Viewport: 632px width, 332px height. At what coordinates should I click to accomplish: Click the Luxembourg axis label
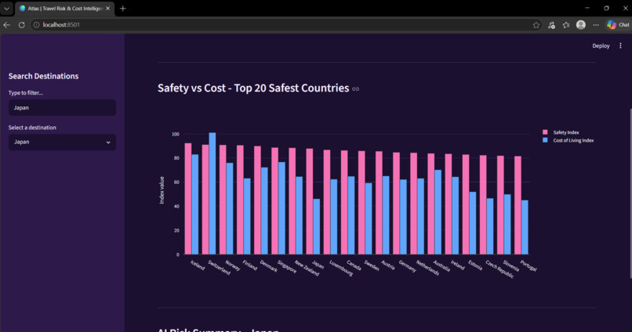point(341,268)
